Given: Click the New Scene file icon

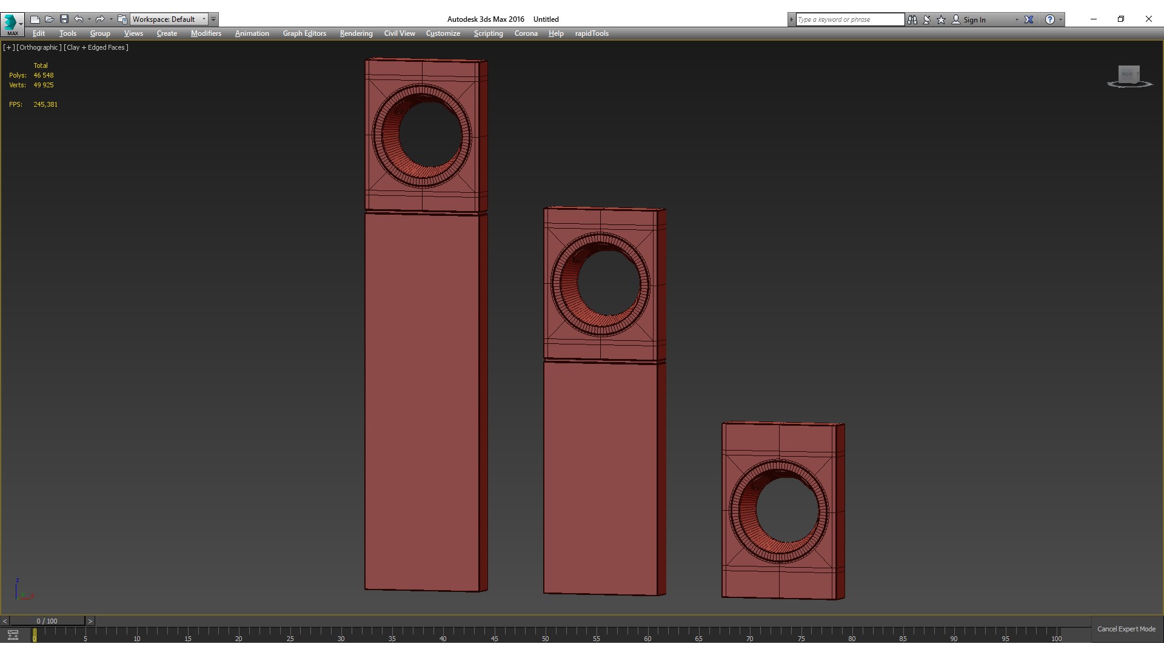Looking at the screenshot, I should coord(35,19).
